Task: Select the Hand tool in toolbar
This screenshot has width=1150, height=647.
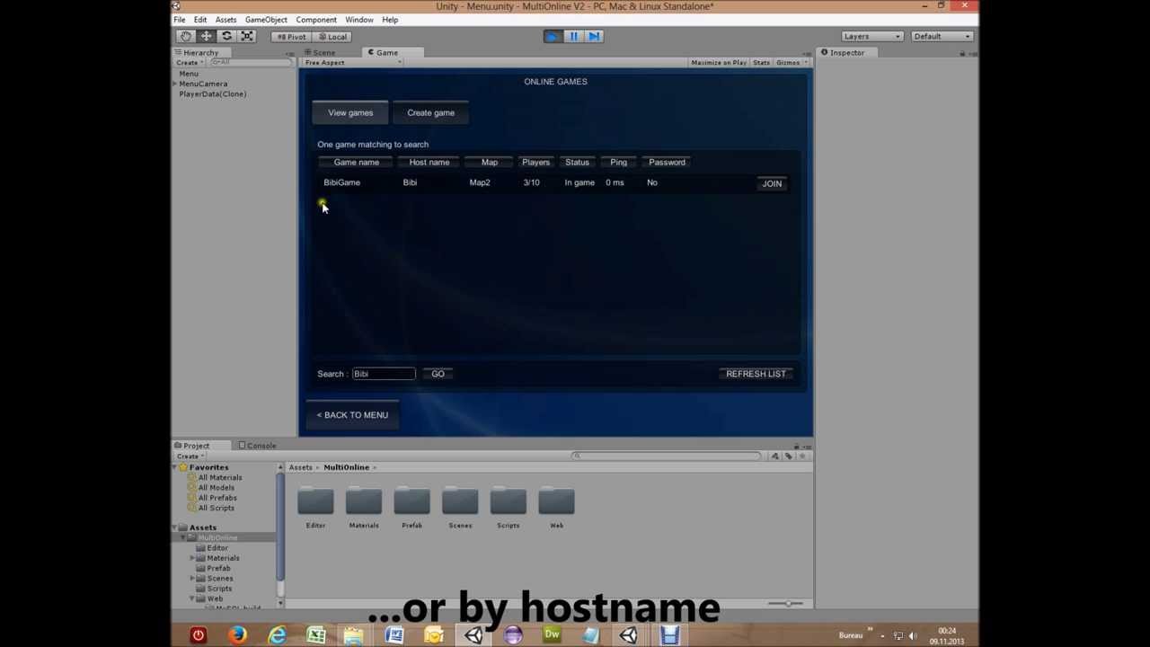Action: coord(185,36)
